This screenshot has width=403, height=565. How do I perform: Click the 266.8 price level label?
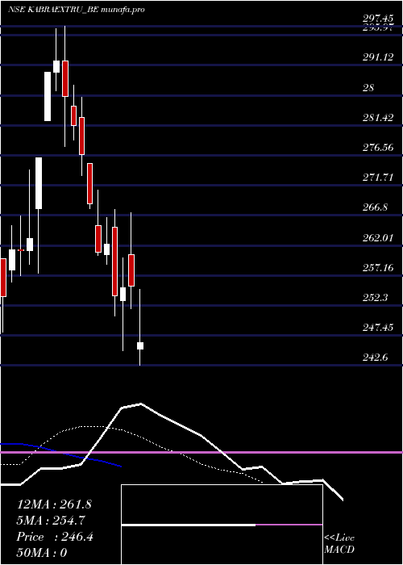pos(375,207)
